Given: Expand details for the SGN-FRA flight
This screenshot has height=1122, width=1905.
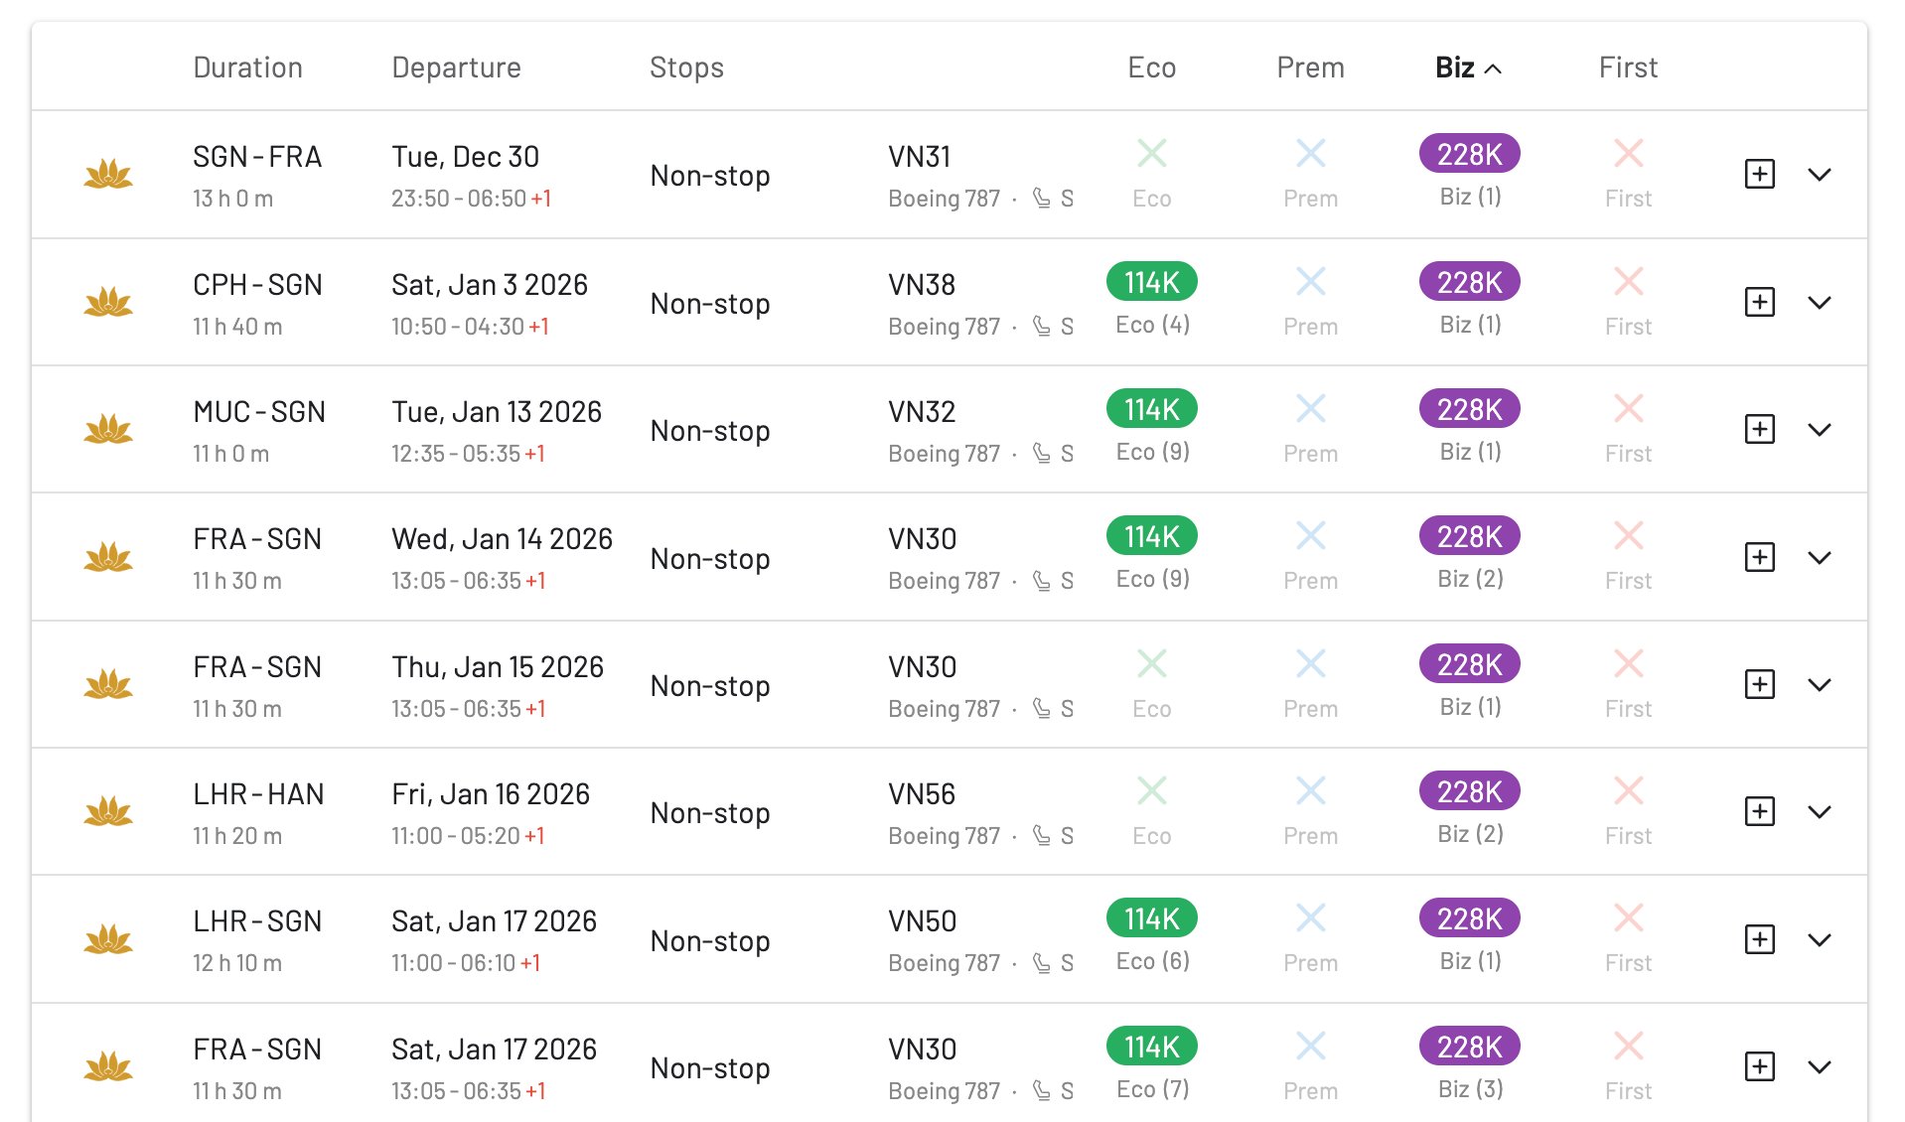Looking at the screenshot, I should [1822, 174].
